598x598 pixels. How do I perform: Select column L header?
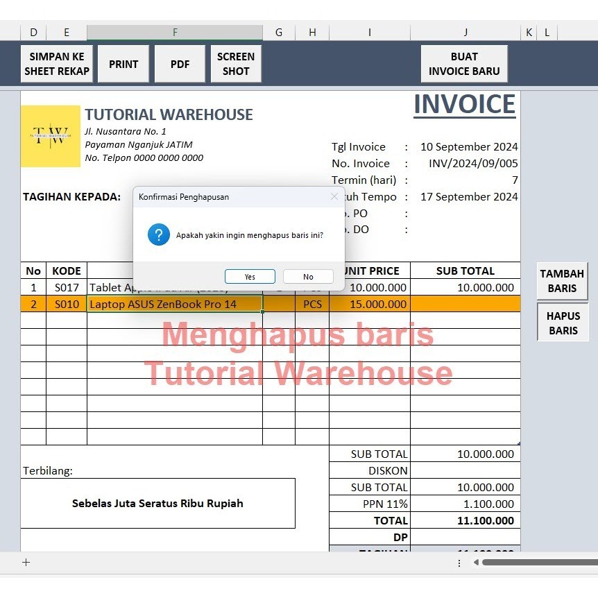[x=547, y=33]
